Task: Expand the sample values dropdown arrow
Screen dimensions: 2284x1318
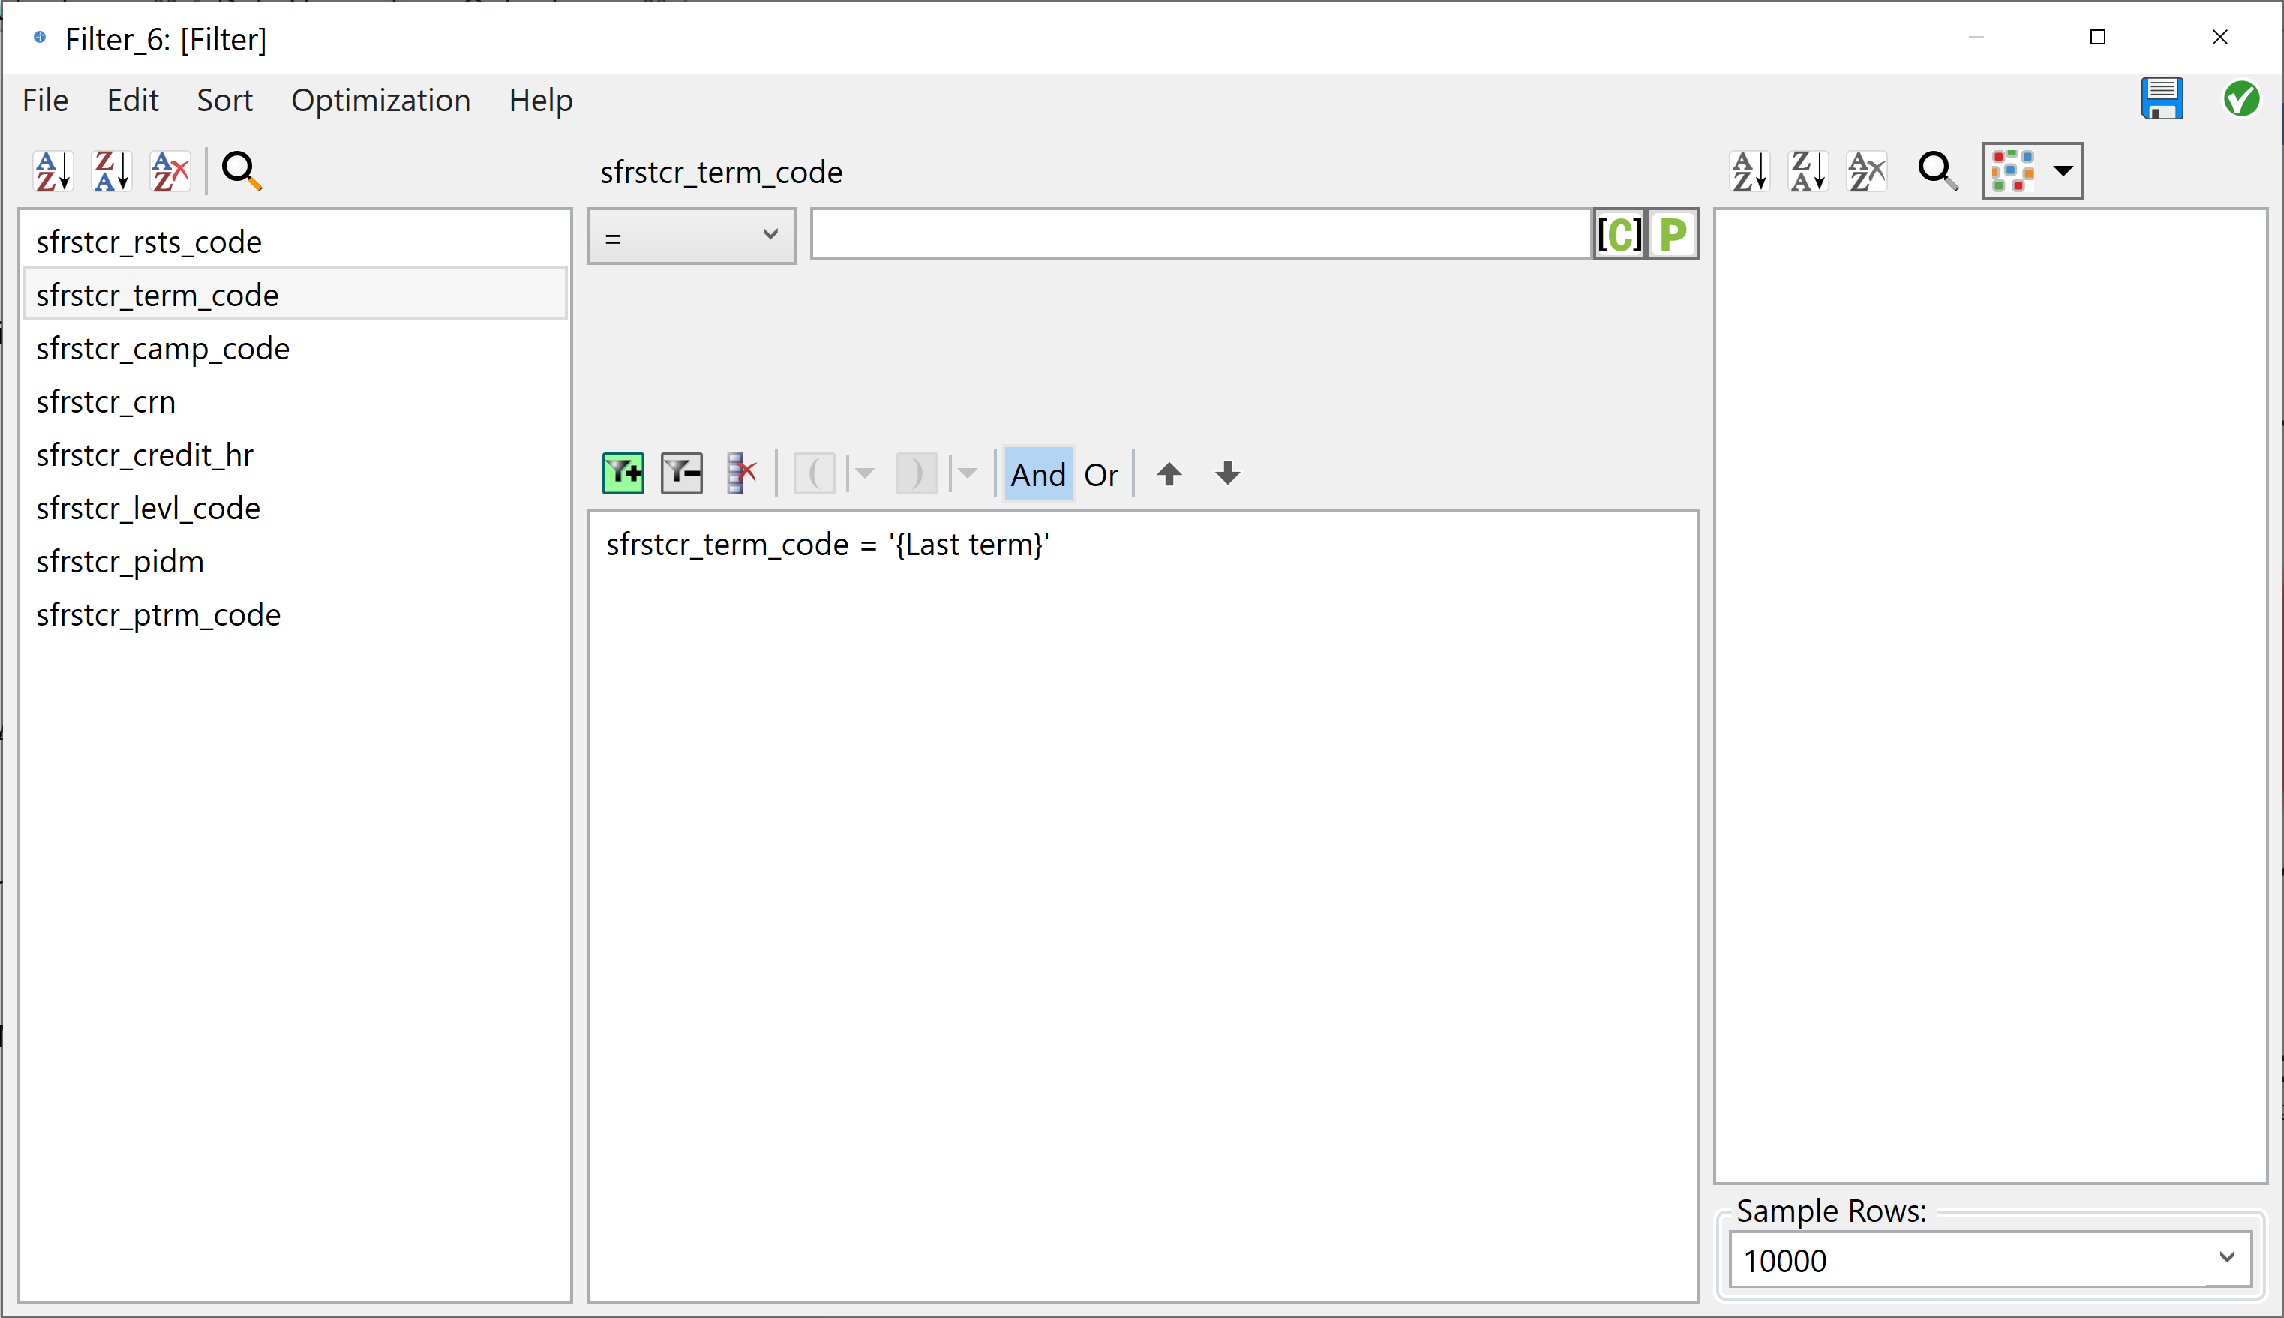Action: click(x=2063, y=170)
